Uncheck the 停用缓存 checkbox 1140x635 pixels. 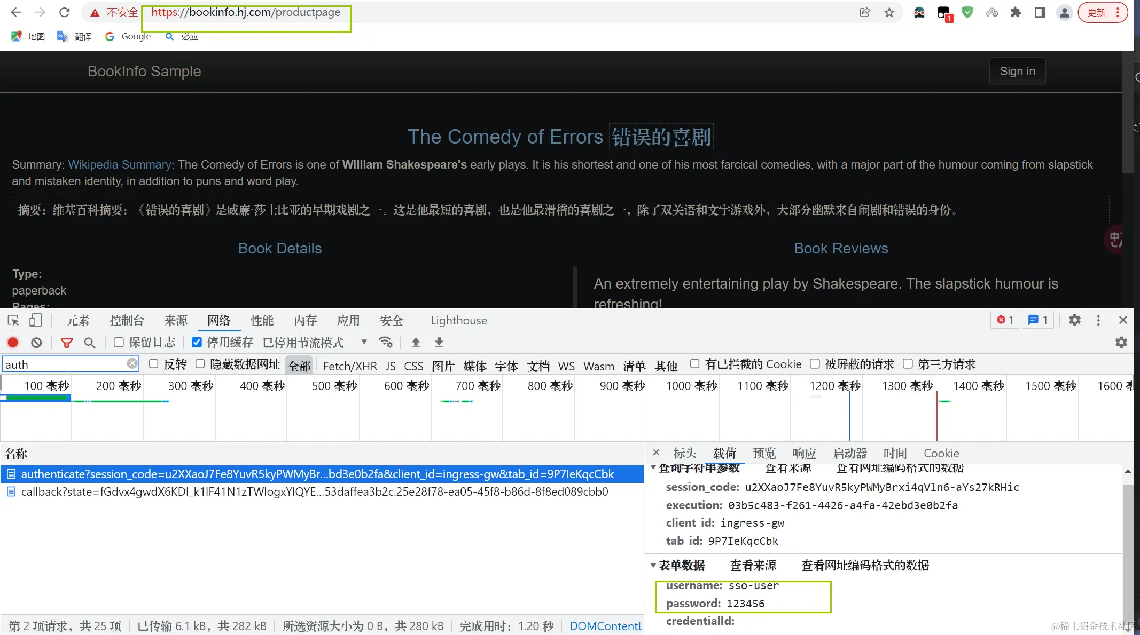(x=197, y=343)
